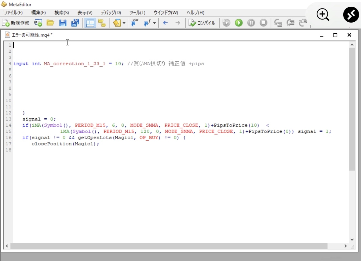Screen dimensions: 361x261
Task: Toggle the Toolbox panel icon
Action: 102,23
